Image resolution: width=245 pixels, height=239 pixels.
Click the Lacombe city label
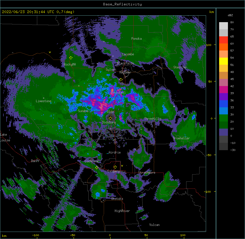click(128, 54)
